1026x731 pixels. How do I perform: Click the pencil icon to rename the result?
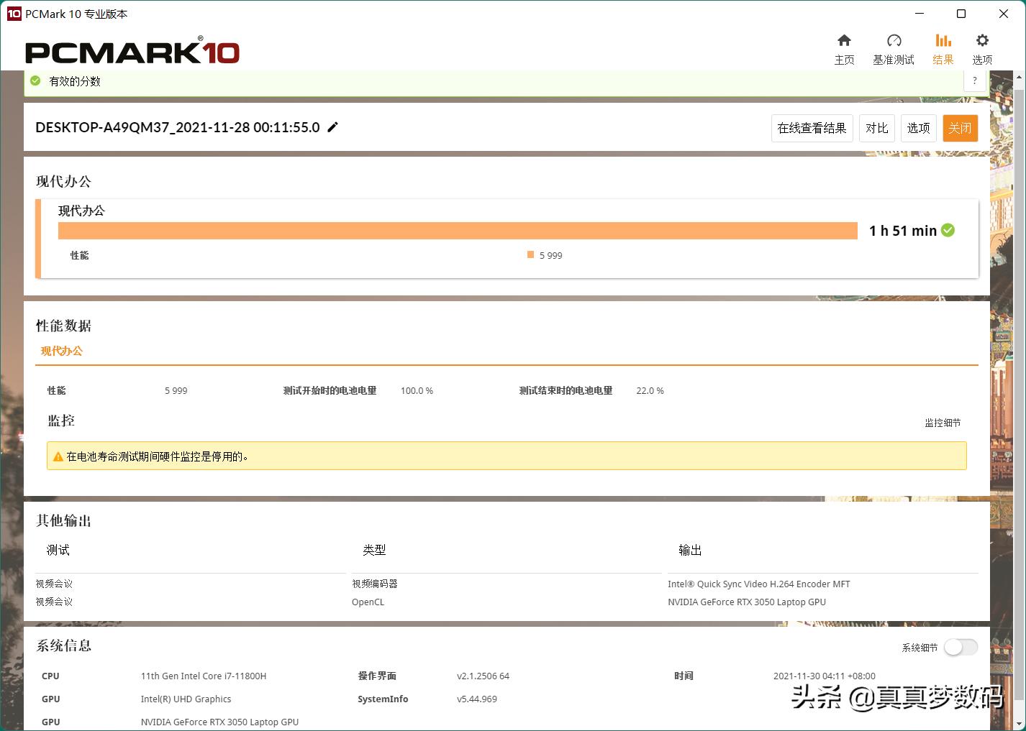tap(332, 127)
